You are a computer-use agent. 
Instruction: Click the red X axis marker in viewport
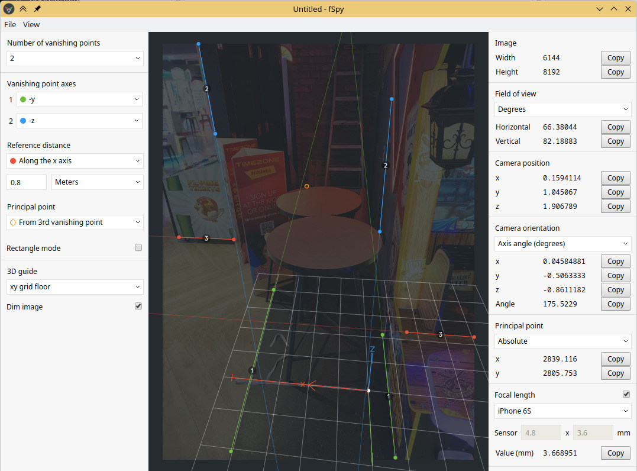click(303, 385)
